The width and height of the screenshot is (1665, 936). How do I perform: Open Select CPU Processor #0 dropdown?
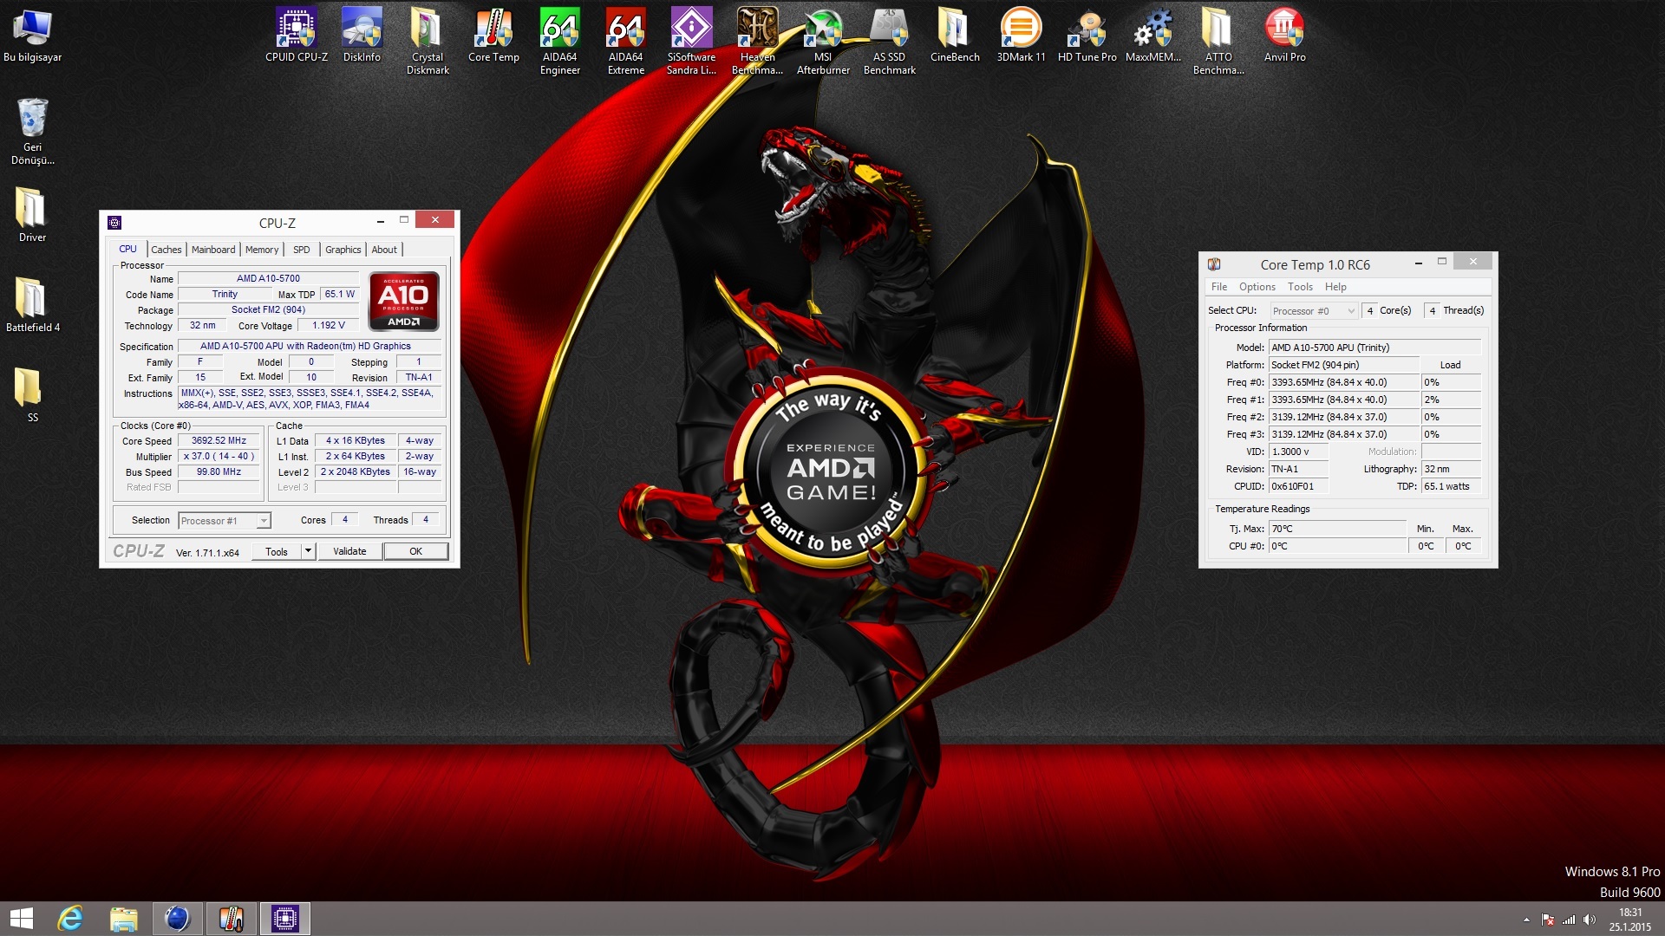(x=1313, y=310)
